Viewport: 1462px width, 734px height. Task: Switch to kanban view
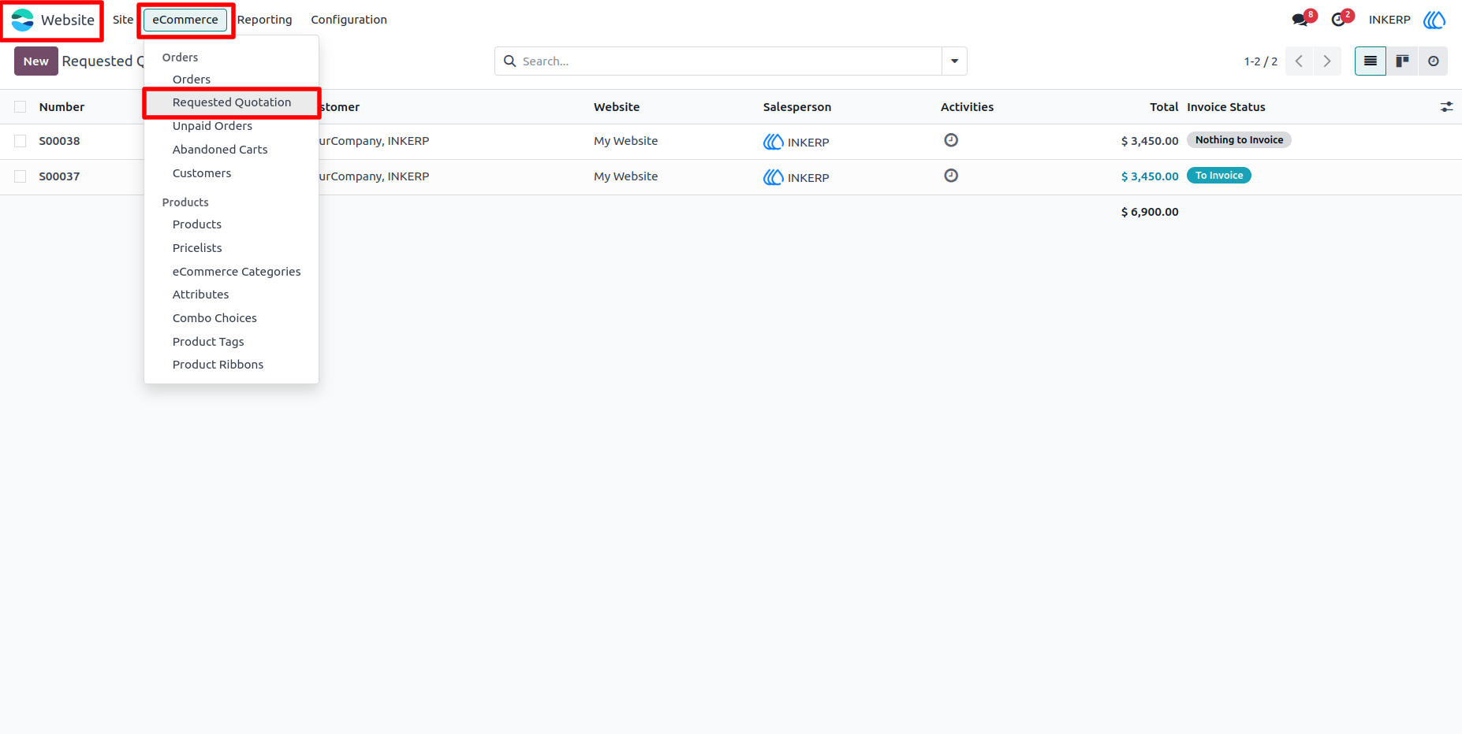point(1402,61)
